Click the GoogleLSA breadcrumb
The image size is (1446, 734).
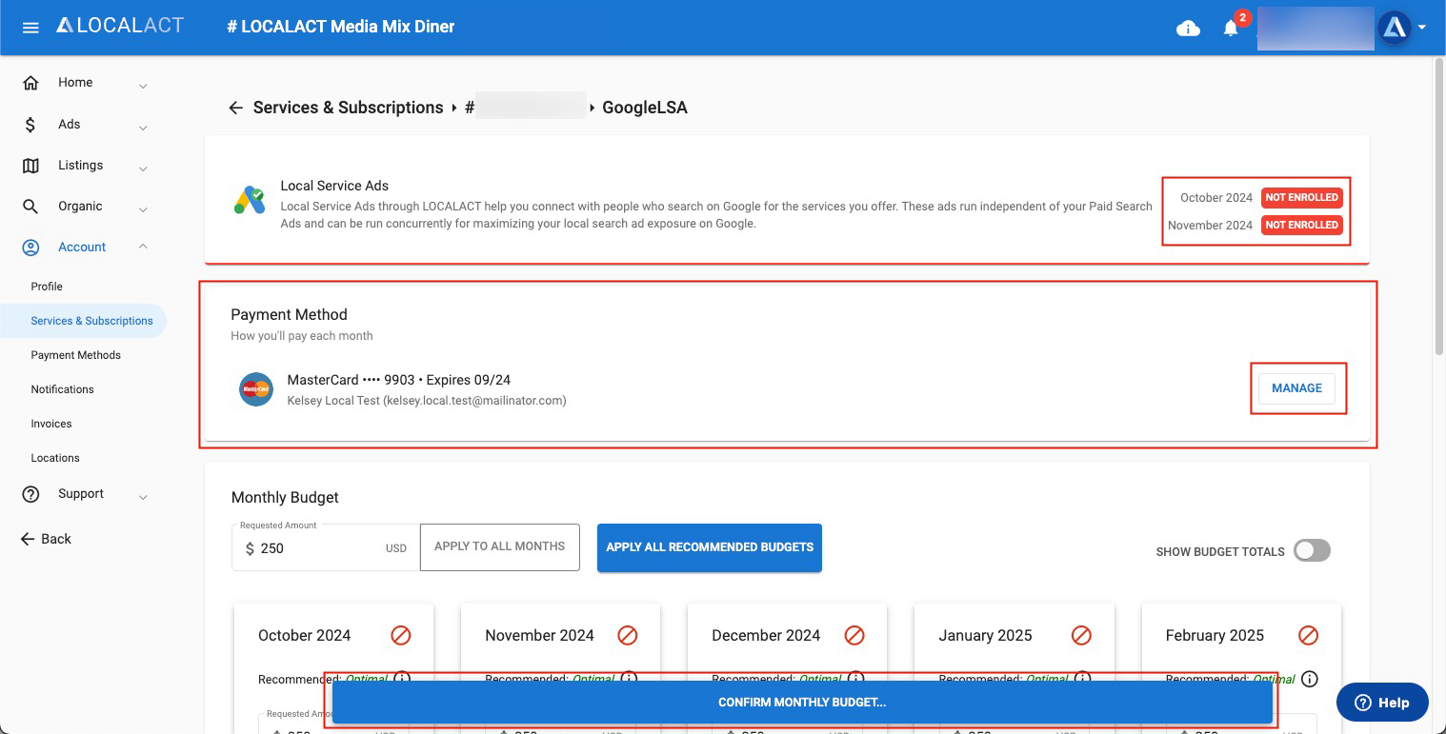(x=645, y=108)
